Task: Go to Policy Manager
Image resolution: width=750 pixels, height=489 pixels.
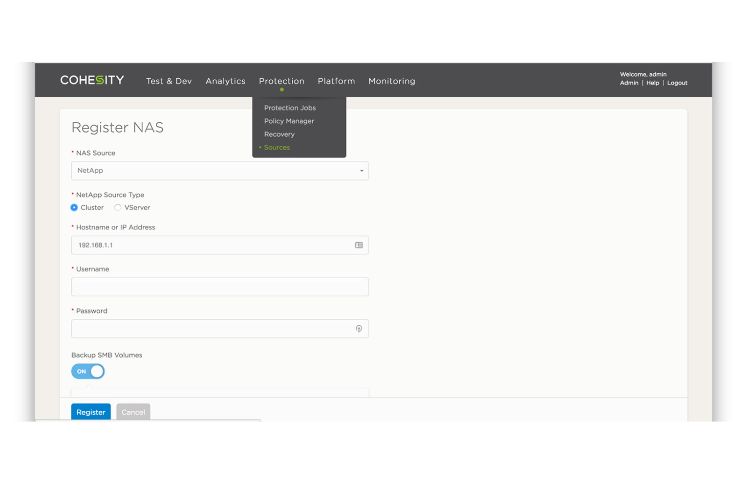Action: (x=289, y=121)
